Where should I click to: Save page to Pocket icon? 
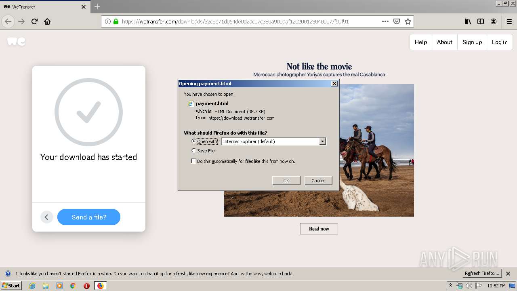pyautogui.click(x=397, y=21)
